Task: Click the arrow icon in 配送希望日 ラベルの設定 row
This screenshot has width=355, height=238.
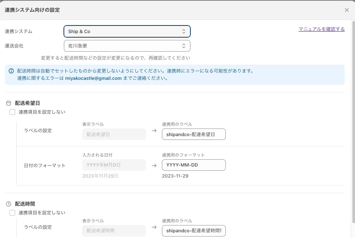Action: pos(154,131)
